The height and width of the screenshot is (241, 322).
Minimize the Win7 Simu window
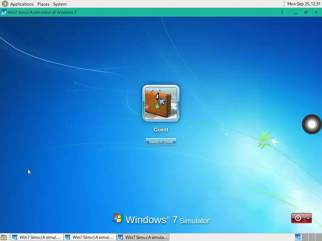pyautogui.click(x=296, y=12)
